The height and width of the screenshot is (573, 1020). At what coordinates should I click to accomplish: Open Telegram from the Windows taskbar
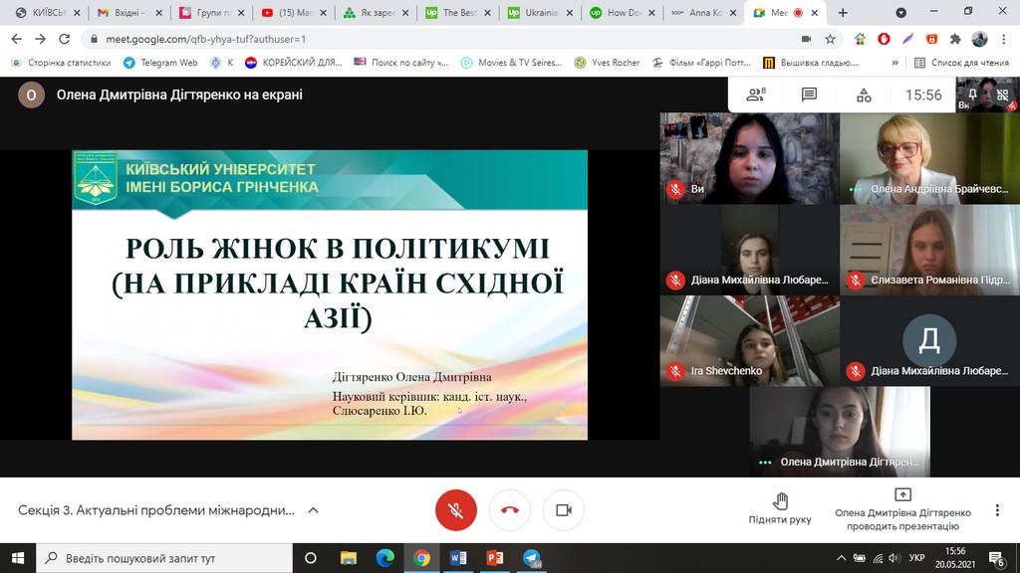pos(532,558)
